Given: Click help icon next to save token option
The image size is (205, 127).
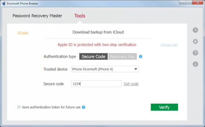Looking at the screenshot, I should pos(84,107).
